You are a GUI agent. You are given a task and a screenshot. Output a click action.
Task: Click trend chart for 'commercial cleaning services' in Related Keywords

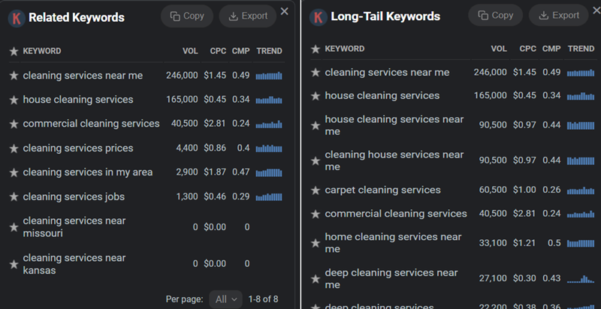click(269, 124)
